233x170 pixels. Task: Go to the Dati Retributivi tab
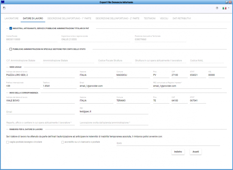tap(182, 18)
